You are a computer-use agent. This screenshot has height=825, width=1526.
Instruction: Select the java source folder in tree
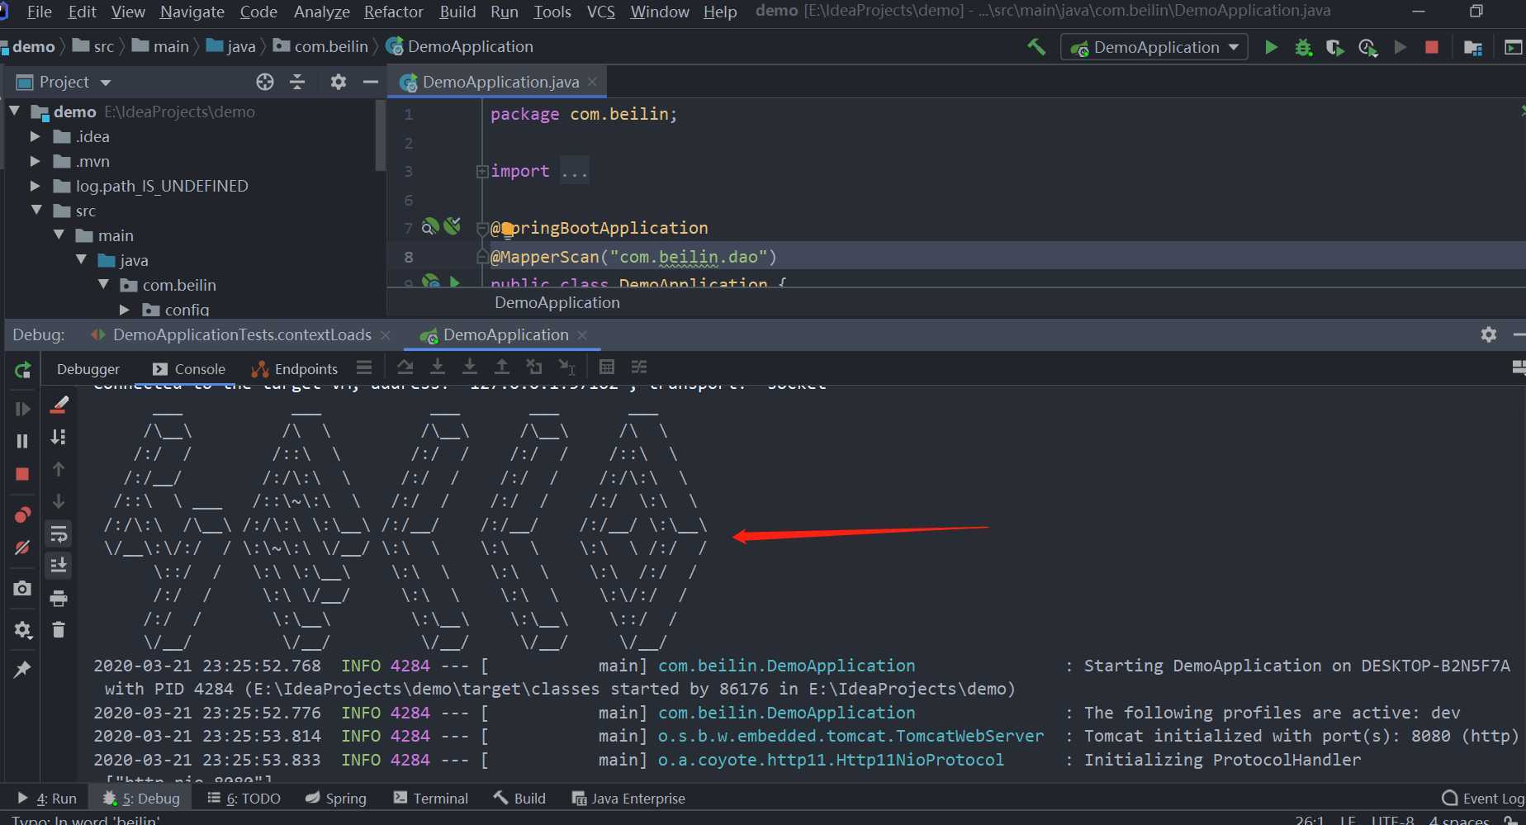122,260
